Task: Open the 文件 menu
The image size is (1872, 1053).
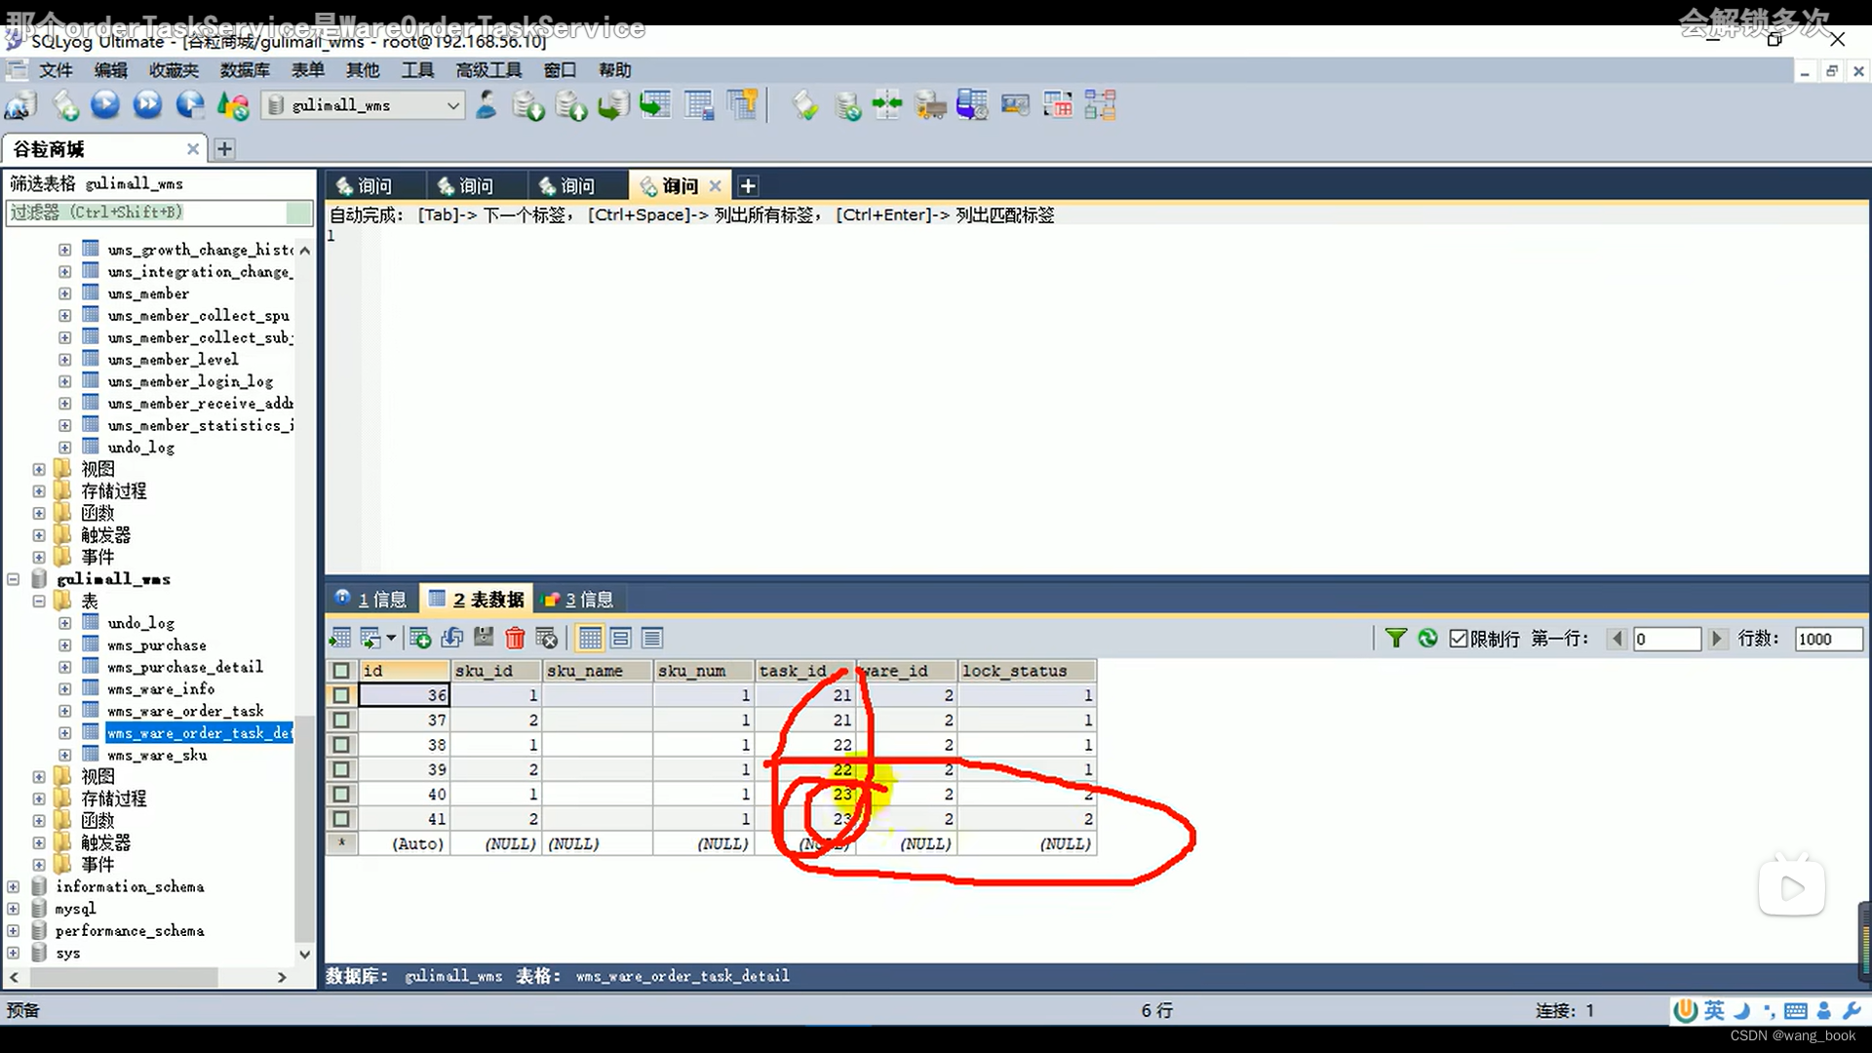Action: click(56, 70)
